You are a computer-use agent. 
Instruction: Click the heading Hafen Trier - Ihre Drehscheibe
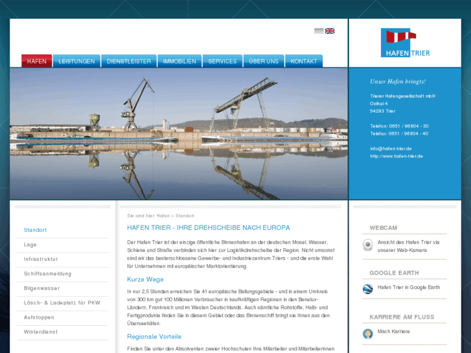click(209, 228)
